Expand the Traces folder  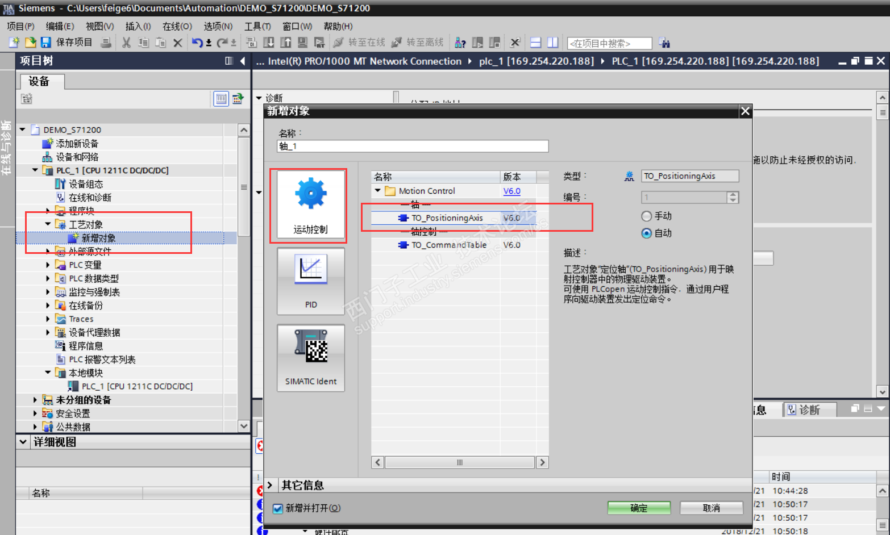48,319
